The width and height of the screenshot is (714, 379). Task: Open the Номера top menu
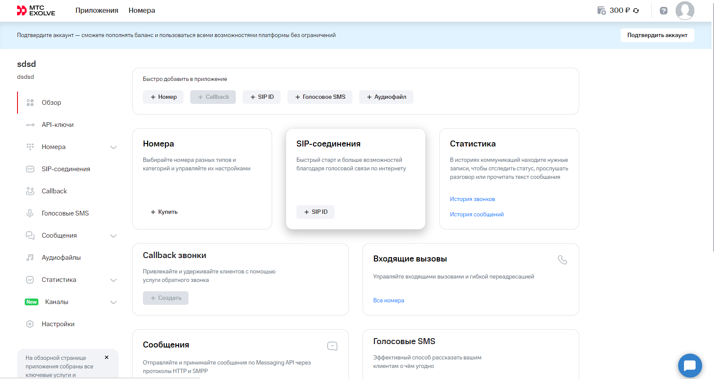click(142, 11)
